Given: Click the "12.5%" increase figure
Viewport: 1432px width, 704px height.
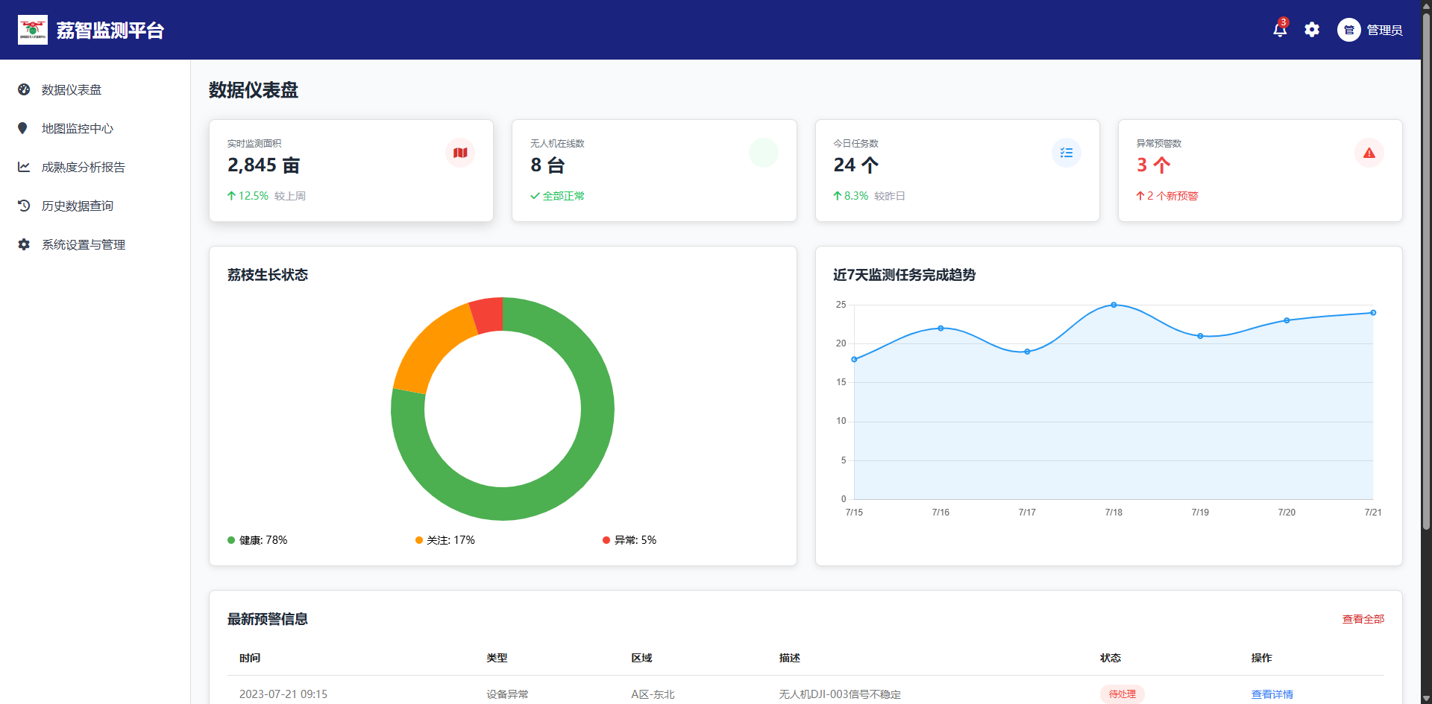Looking at the screenshot, I should [x=254, y=196].
